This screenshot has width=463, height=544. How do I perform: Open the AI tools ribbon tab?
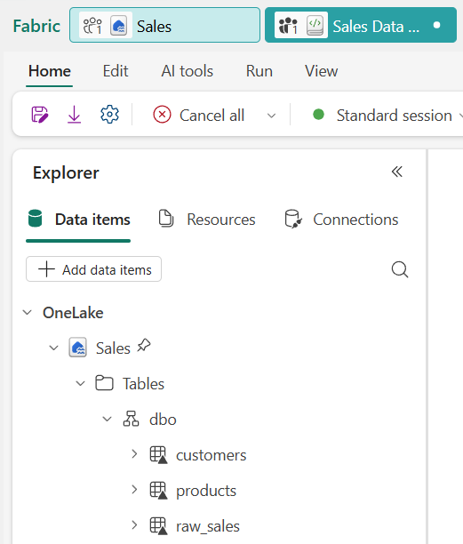188,71
